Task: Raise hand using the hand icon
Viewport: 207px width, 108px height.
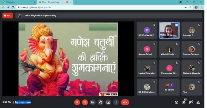Action: [x=101, y=102]
